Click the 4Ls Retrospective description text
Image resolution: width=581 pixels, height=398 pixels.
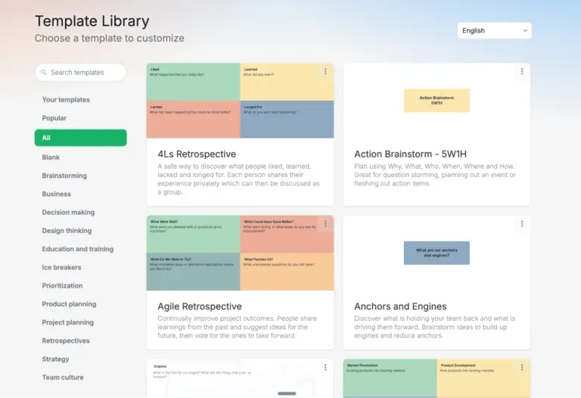(238, 179)
